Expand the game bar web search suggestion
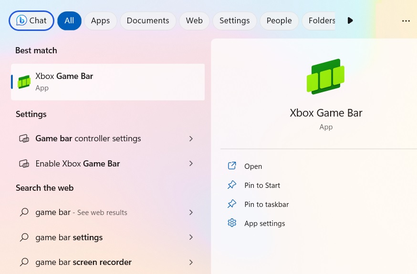The height and width of the screenshot is (274, 417). pyautogui.click(x=191, y=212)
